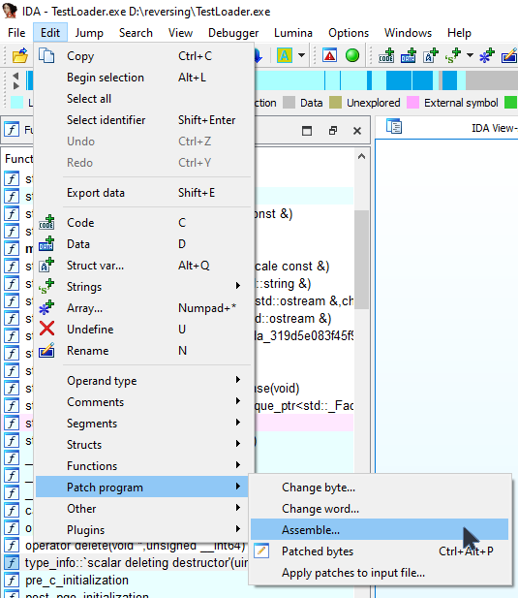The width and height of the screenshot is (518, 598).
Task: Click the Data conversion toolbar icon
Action: (x=409, y=55)
